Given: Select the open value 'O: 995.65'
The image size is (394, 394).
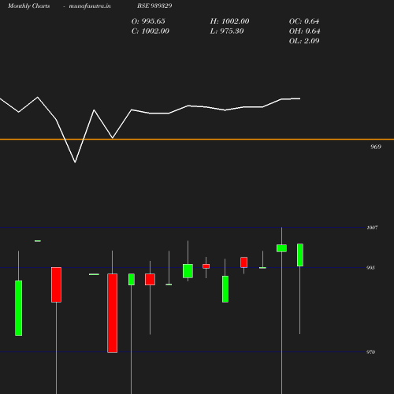Looking at the screenshot, I should click(x=148, y=21).
